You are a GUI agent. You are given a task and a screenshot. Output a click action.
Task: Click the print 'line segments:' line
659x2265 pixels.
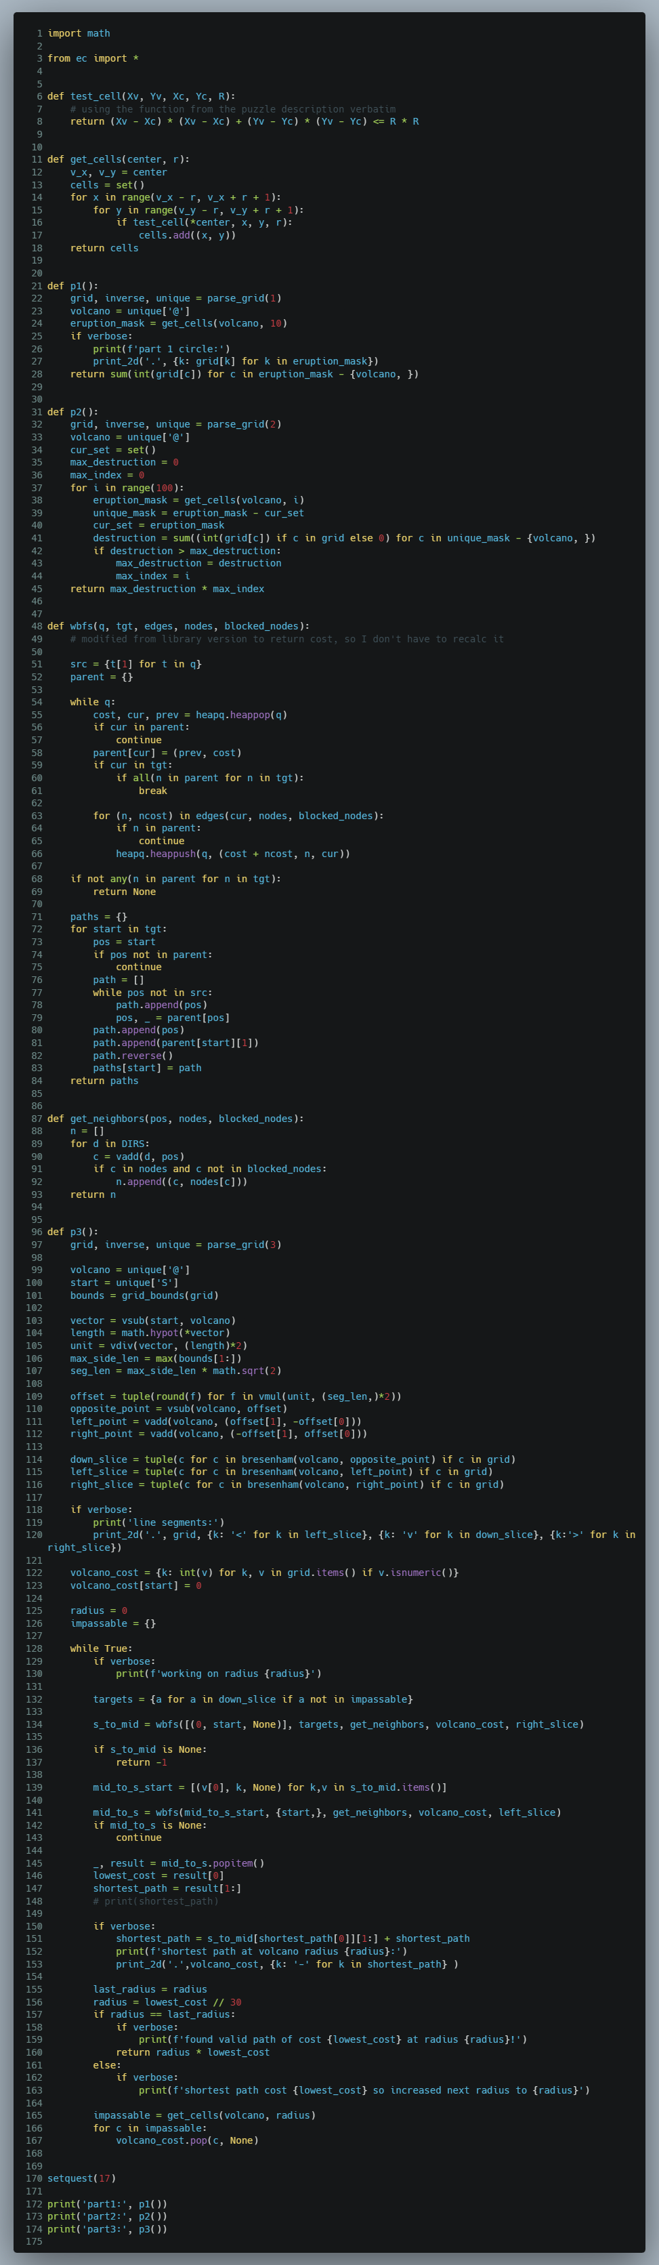(158, 1522)
